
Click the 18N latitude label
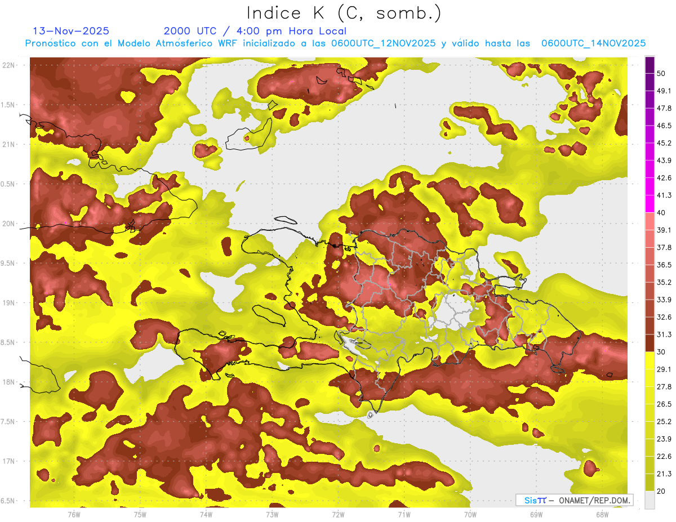[x=9, y=382]
